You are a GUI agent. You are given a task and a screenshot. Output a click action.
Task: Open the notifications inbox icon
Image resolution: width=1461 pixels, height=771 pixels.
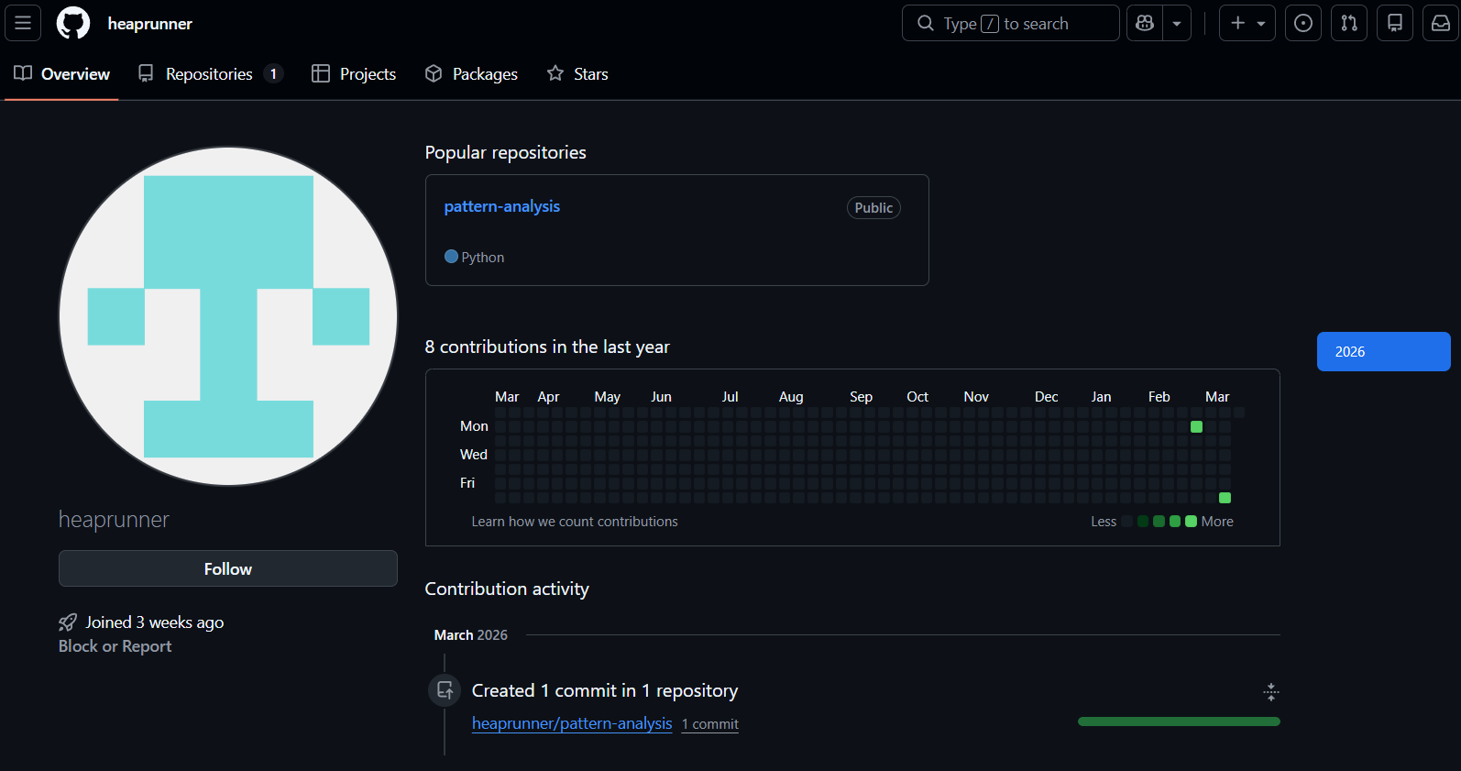click(1441, 23)
